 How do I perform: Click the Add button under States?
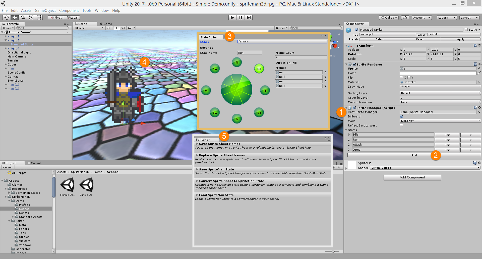pos(414,155)
